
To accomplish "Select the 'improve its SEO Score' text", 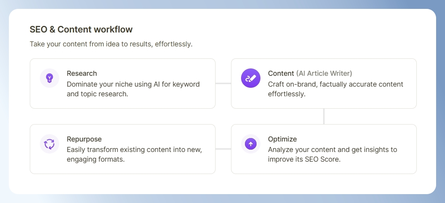I will 304,159.
